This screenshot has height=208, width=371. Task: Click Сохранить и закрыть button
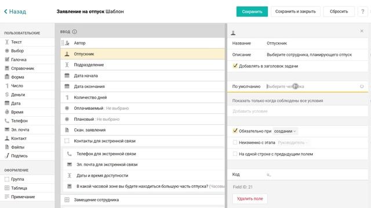tap(295, 12)
